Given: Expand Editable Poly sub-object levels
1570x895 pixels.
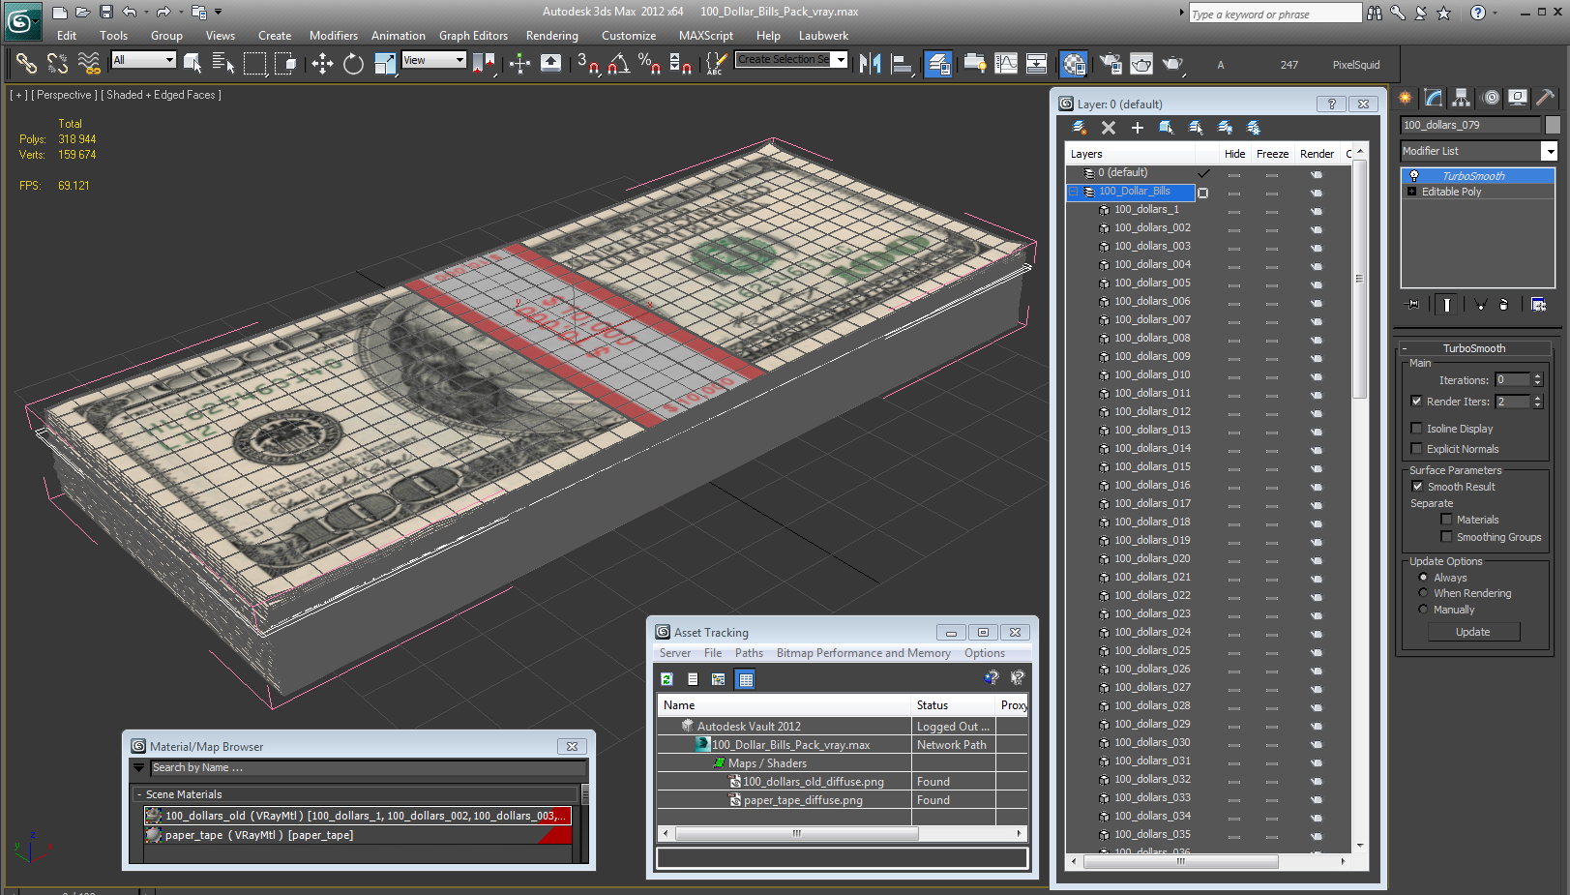Looking at the screenshot, I should click(x=1411, y=192).
